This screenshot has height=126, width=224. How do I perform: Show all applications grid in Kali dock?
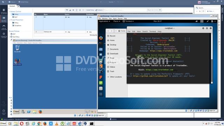101,94
